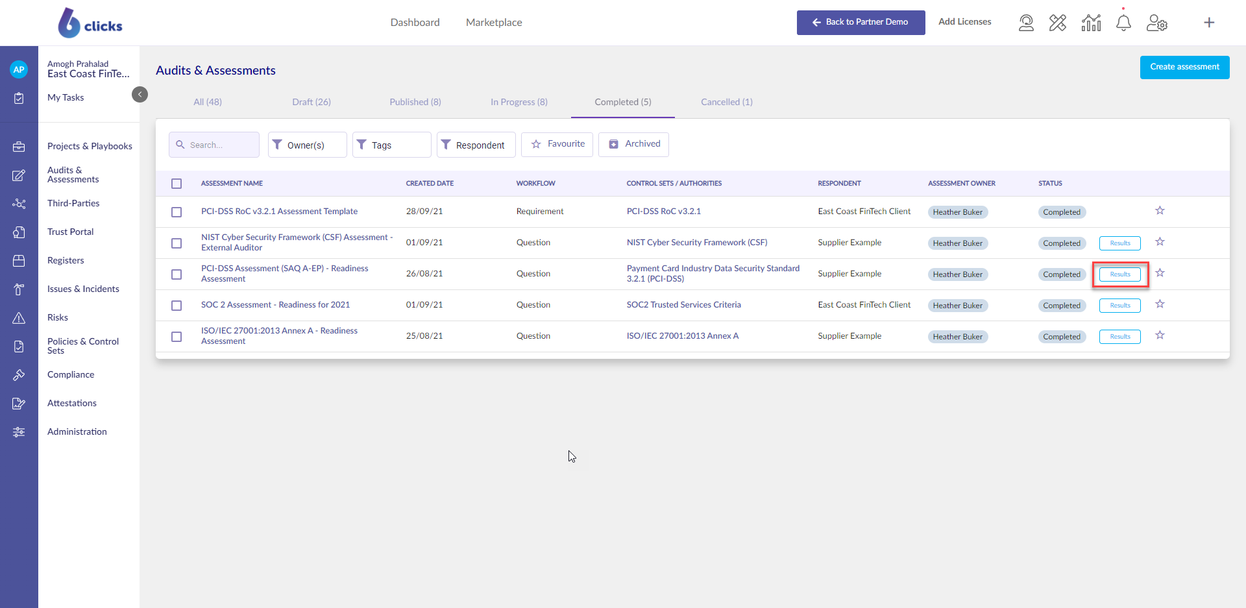The width and height of the screenshot is (1246, 608).
Task: Tick the select-all checkbox in table header
Action: (177, 184)
